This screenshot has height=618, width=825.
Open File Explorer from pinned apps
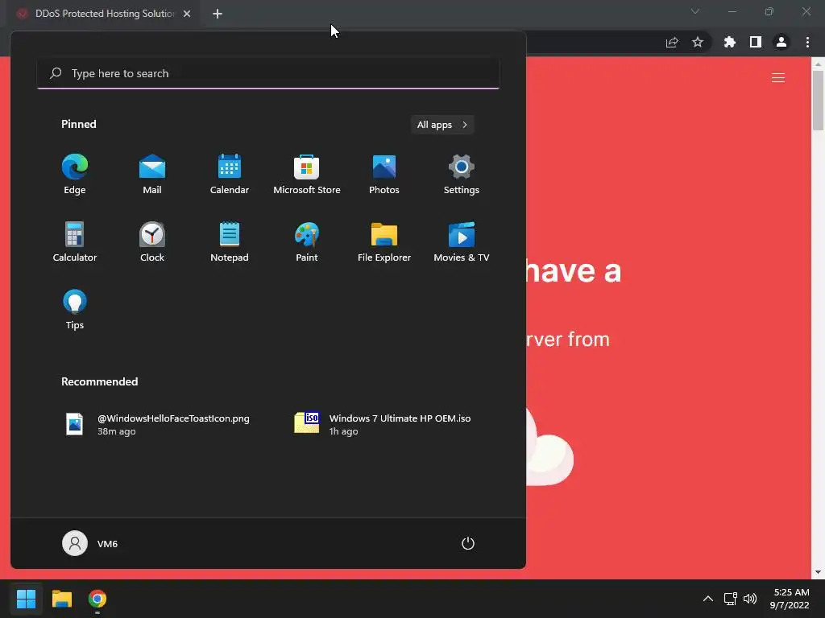click(x=384, y=242)
